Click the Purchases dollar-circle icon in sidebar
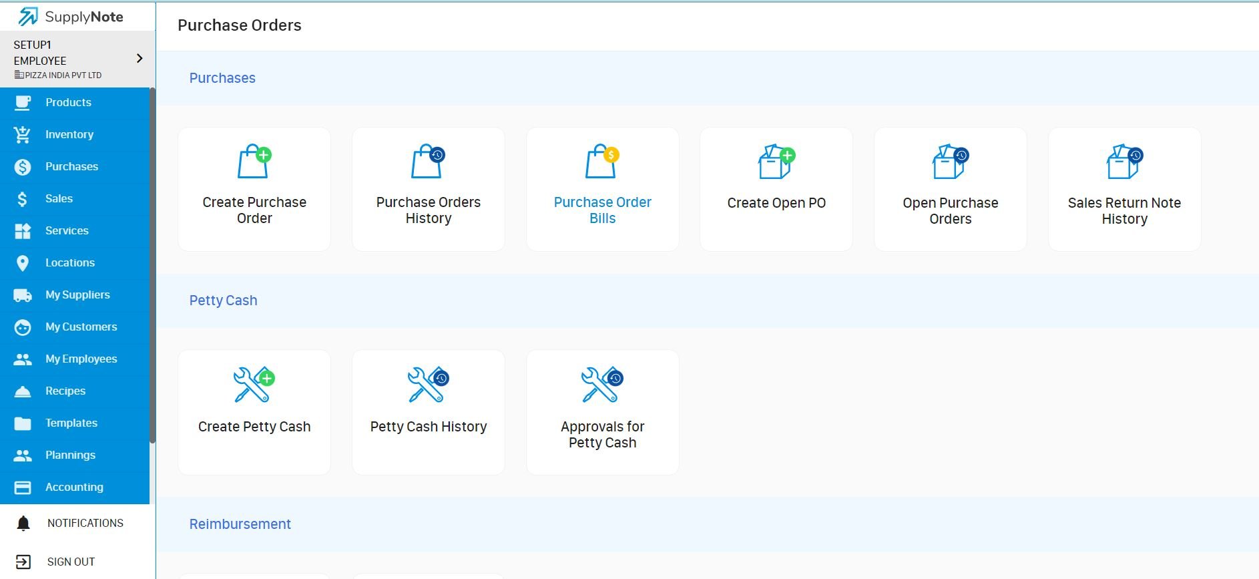 (23, 166)
